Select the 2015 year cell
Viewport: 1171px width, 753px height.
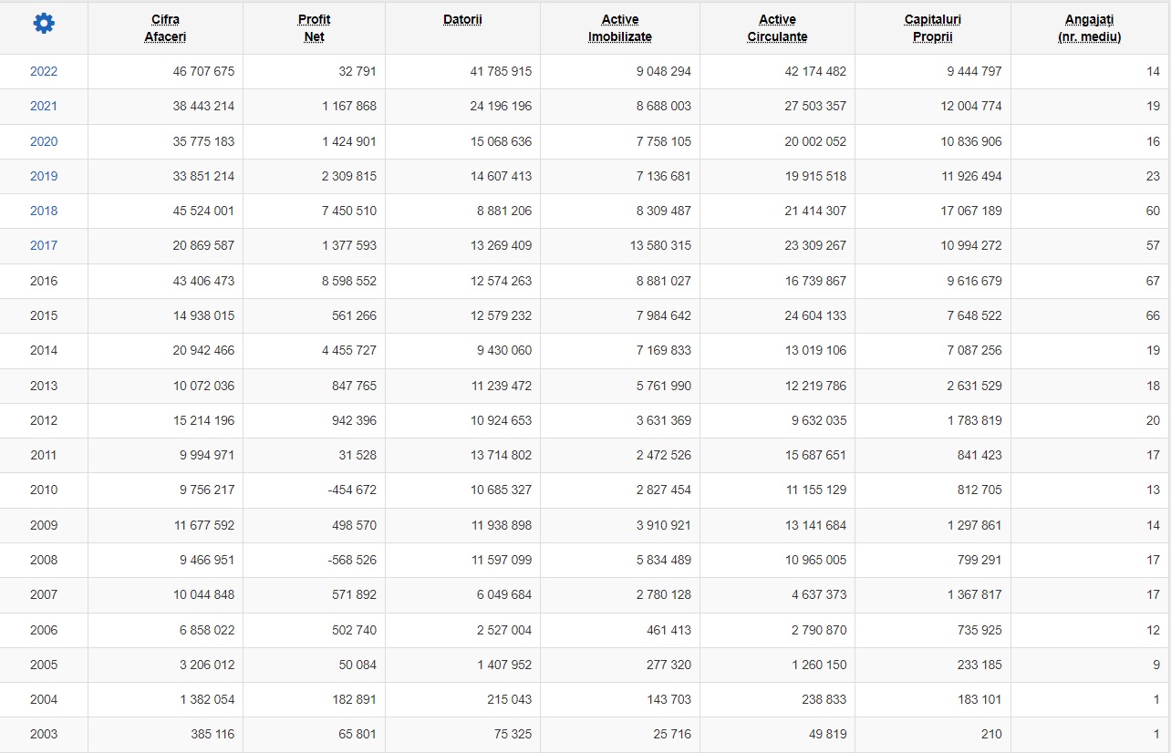point(44,315)
